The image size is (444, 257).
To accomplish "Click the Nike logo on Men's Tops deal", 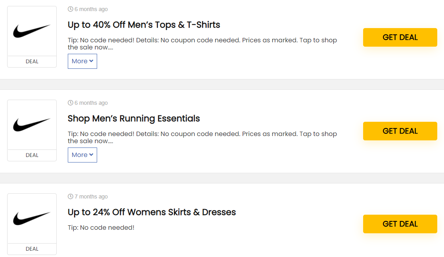I will tap(32, 31).
